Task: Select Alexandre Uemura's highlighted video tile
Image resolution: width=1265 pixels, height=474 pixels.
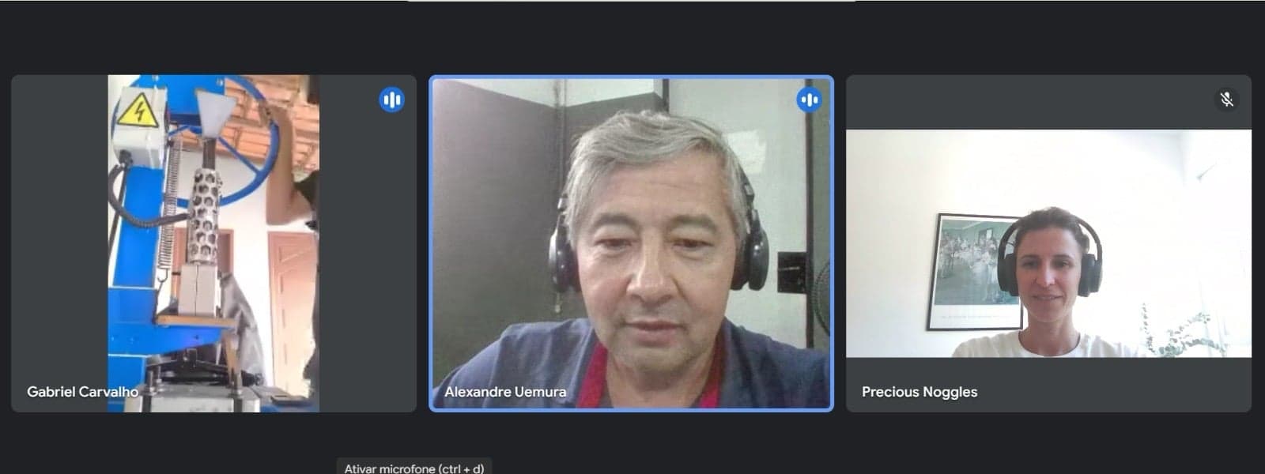Action: click(x=631, y=243)
